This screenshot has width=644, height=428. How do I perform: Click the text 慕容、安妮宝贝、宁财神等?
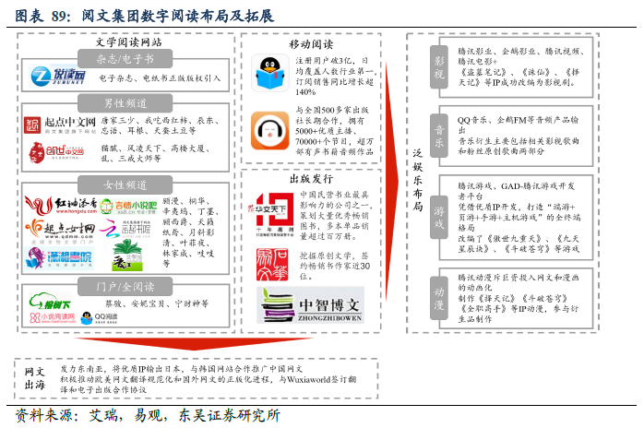tap(157, 303)
